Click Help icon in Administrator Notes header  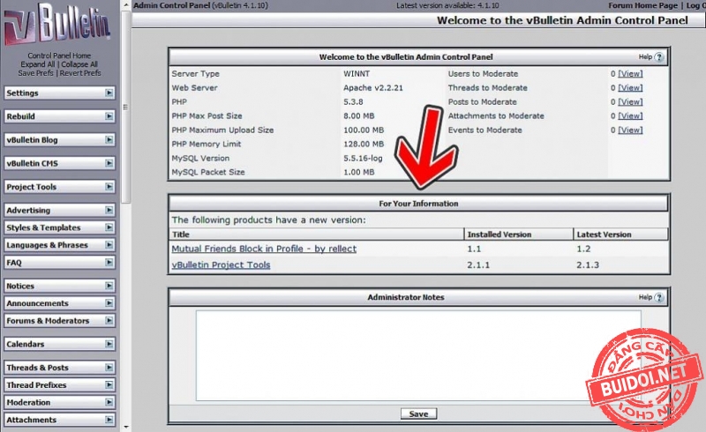(658, 297)
